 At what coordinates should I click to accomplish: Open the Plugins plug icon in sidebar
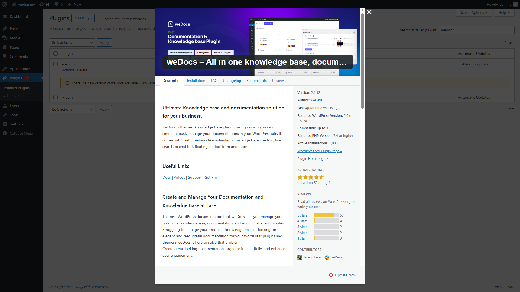pyautogui.click(x=5, y=78)
